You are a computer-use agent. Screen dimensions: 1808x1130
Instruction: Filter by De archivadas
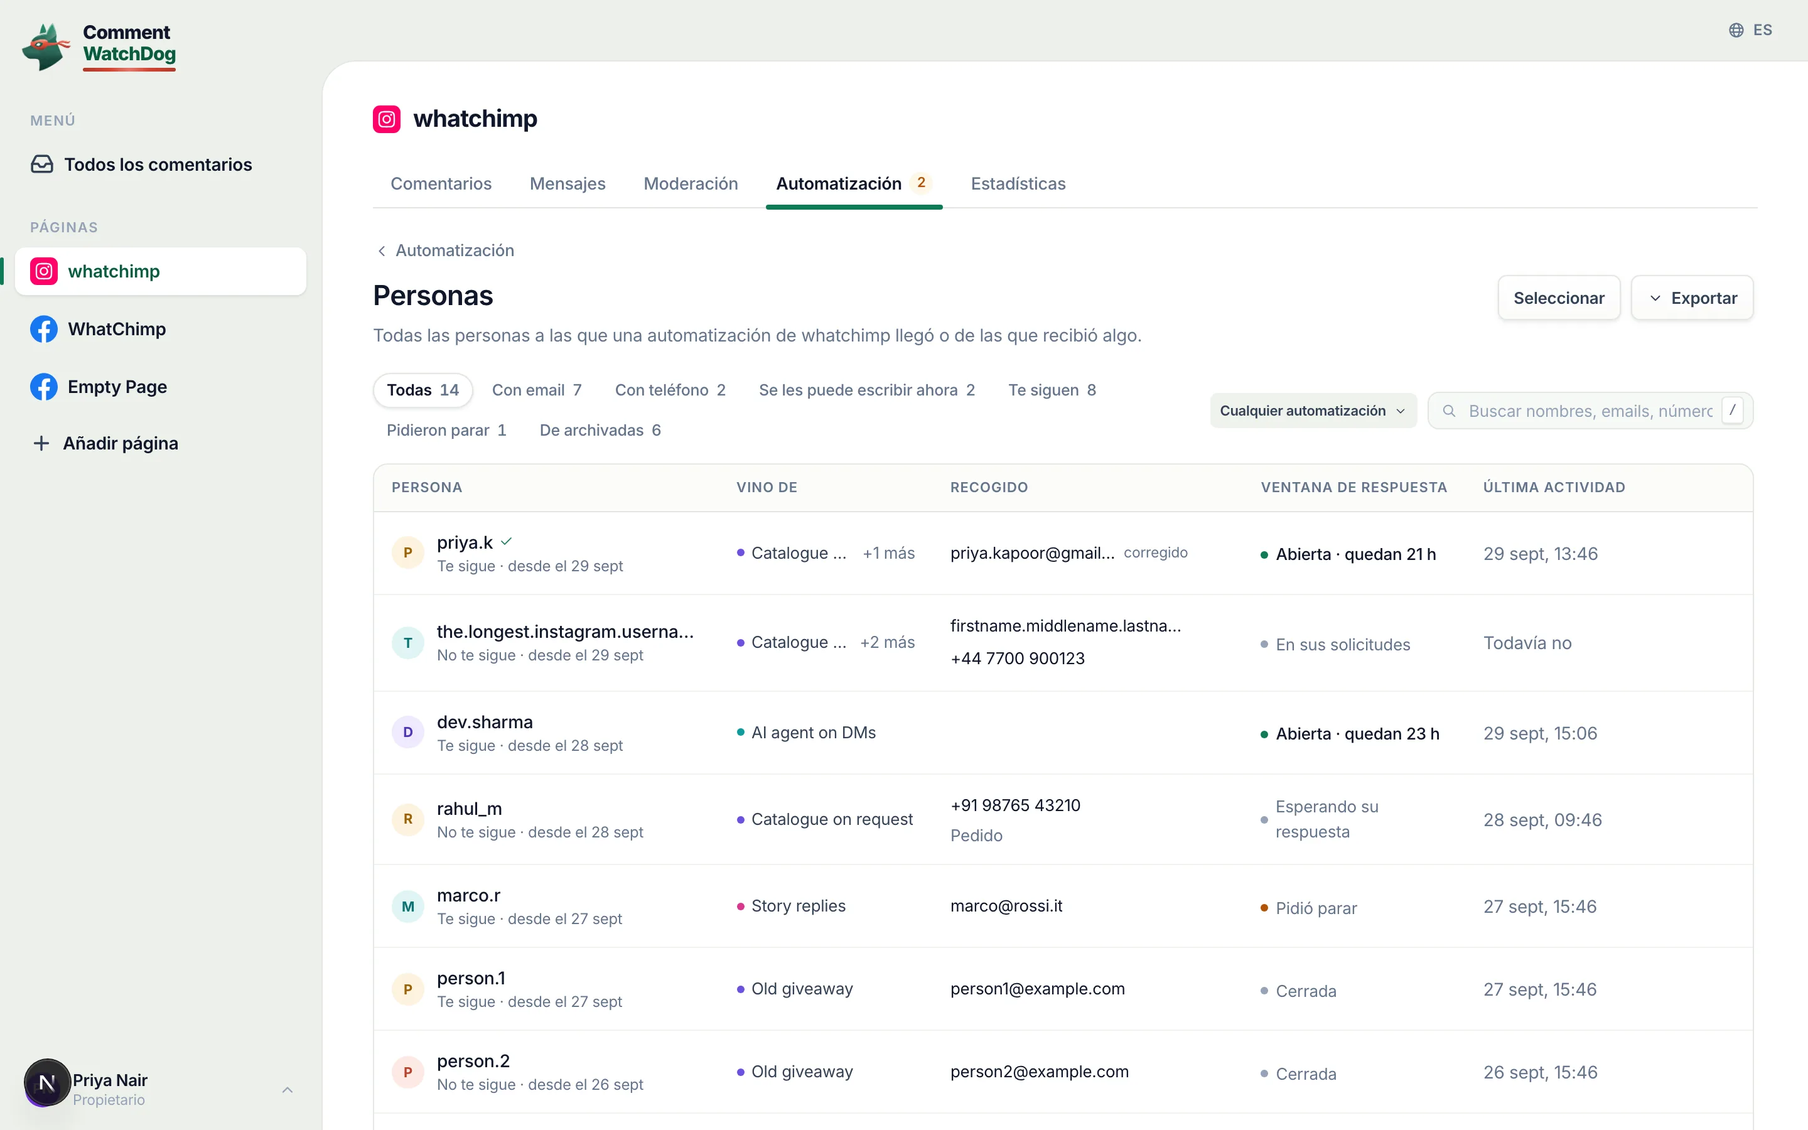point(600,431)
